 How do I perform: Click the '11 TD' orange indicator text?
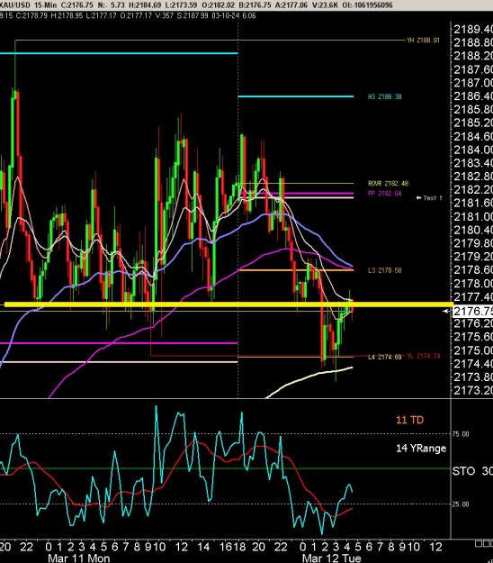tap(409, 420)
